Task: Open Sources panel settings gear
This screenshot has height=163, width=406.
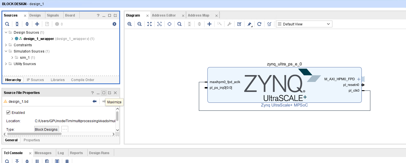Action: 114,24
